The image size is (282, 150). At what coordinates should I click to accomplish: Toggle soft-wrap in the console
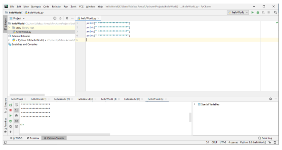(x=17, y=105)
